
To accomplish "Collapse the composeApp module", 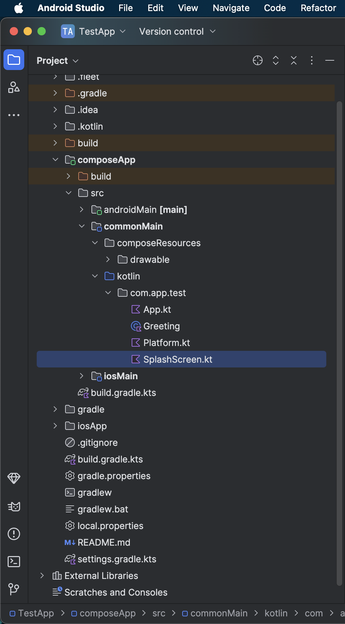I will point(55,159).
